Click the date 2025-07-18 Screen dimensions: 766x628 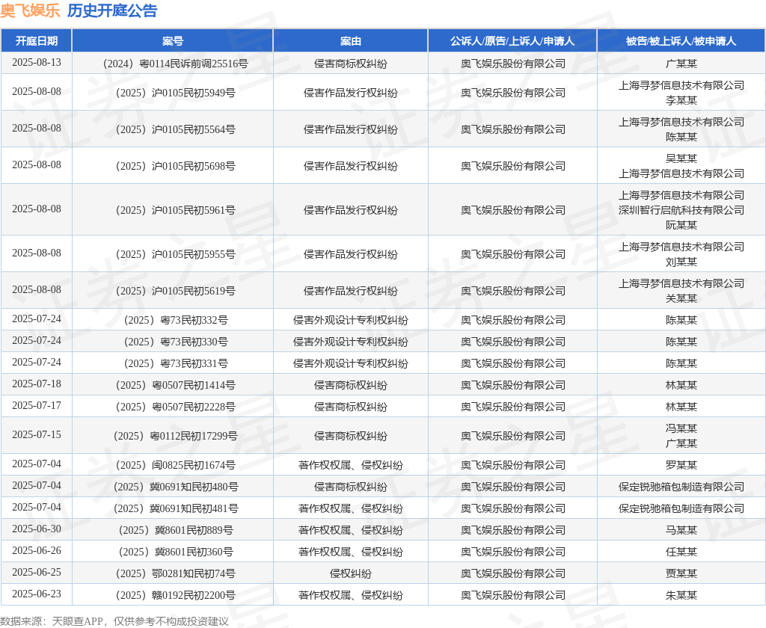[37, 384]
